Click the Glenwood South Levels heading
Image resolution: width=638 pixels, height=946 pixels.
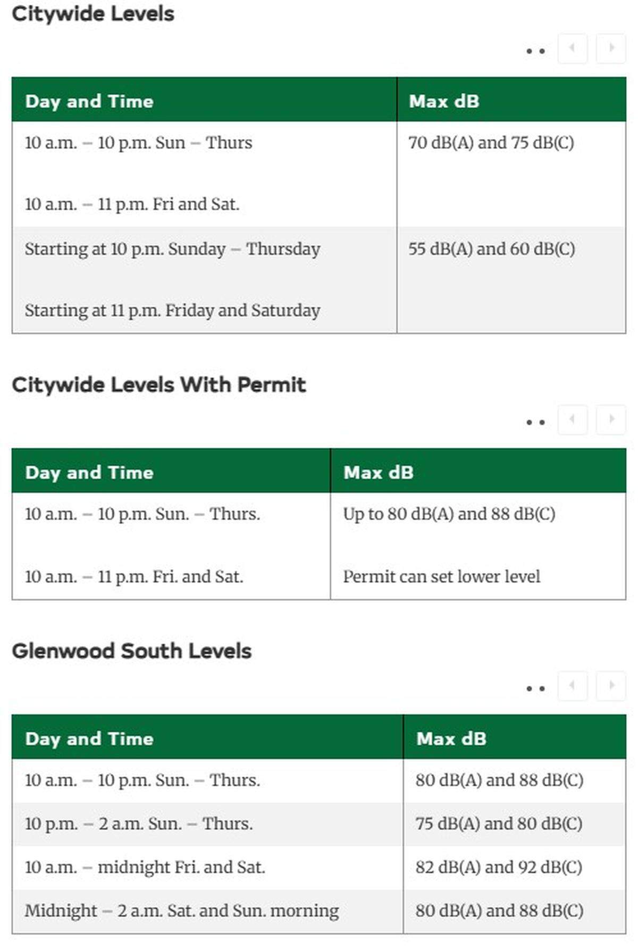[132, 651]
